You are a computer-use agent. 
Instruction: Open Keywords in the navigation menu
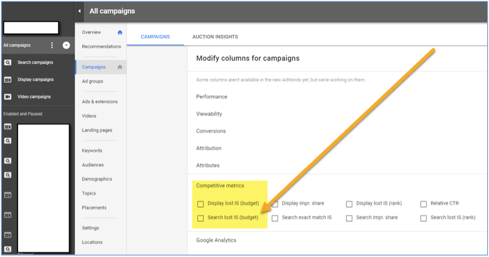92,151
